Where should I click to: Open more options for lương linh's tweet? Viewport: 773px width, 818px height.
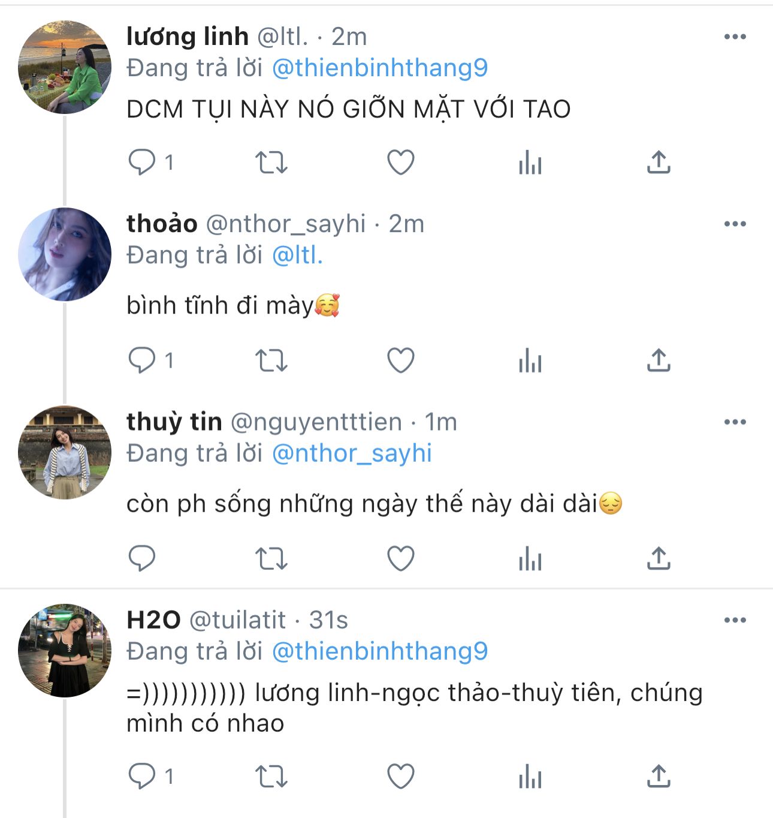[735, 37]
